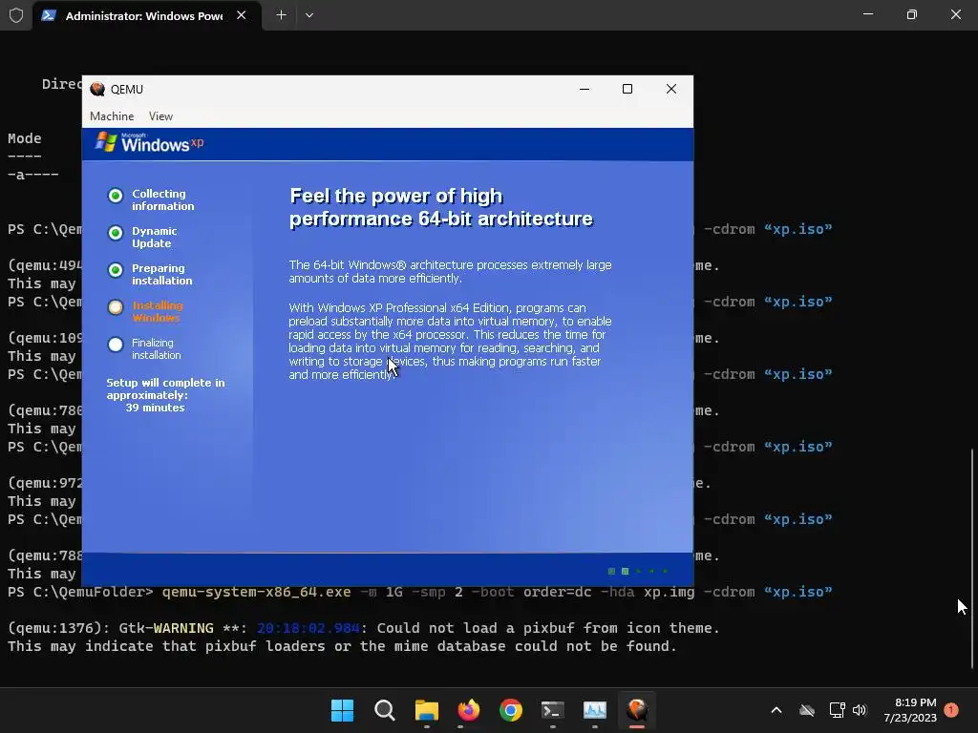This screenshot has width=978, height=733.
Task: Click the QEMU app icon in the title bar
Action: pos(97,89)
